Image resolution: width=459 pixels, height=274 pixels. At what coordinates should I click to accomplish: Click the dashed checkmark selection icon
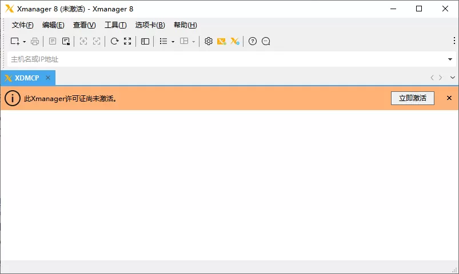pos(97,41)
